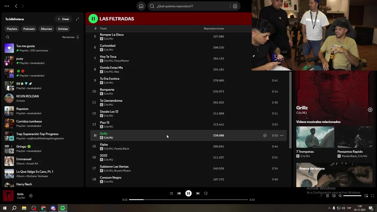Select the track Corazon Negro
Viewport: 377px width, 212px height.
pos(110,178)
